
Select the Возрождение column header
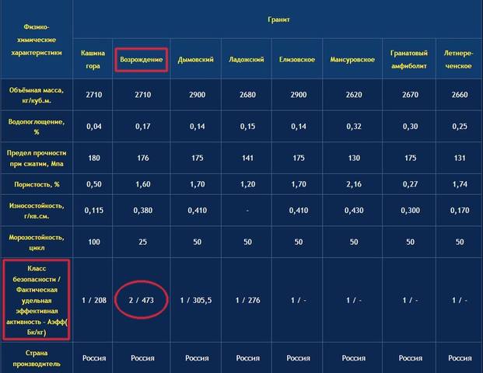142,60
